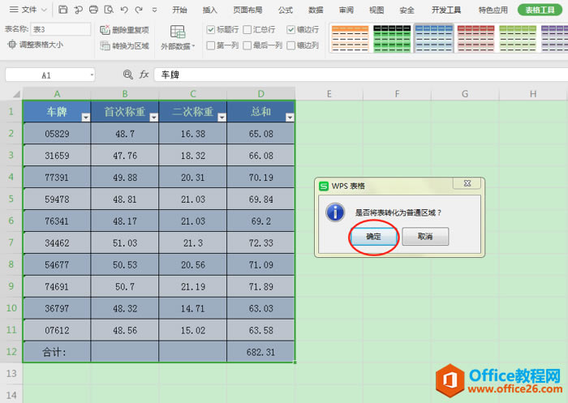
Task: Open the 总和 column filter dropdown
Action: 290,118
